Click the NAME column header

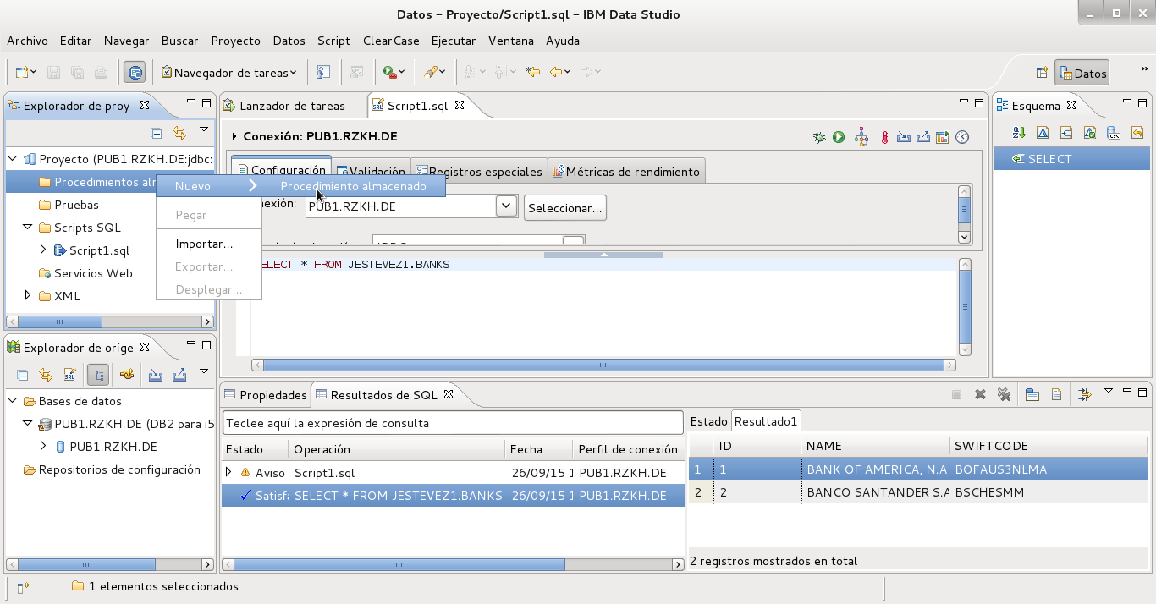tap(875, 446)
